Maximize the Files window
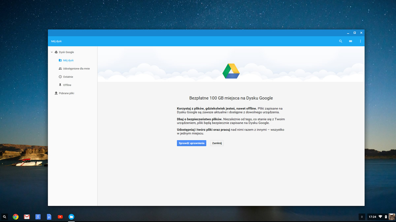The height and width of the screenshot is (222, 396). (x=355, y=33)
